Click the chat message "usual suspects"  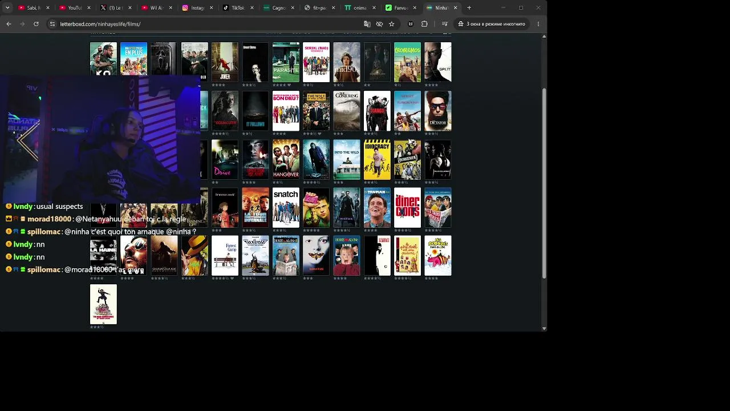pos(59,207)
